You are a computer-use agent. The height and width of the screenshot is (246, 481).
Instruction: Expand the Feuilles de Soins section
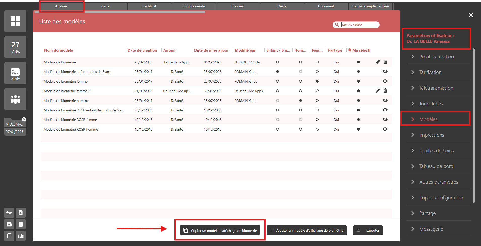tap(436, 151)
